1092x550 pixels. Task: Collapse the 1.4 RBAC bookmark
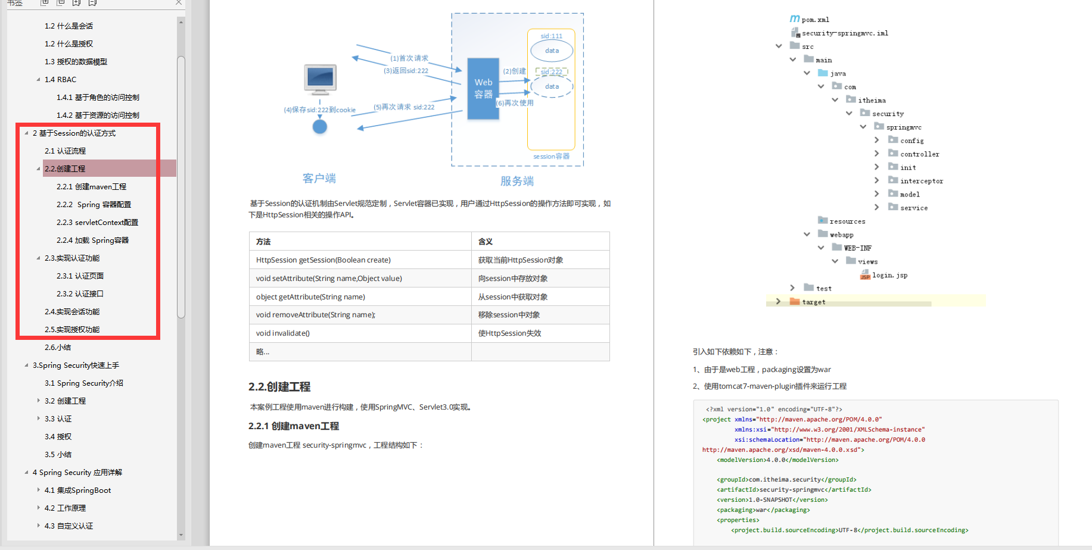pos(39,80)
